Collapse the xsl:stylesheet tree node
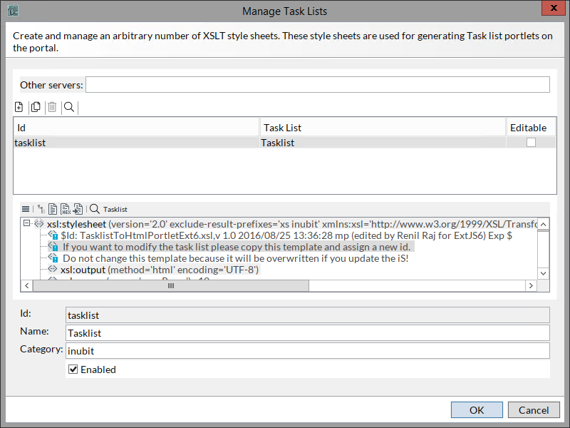Image resolution: width=570 pixels, height=428 pixels. (26, 223)
